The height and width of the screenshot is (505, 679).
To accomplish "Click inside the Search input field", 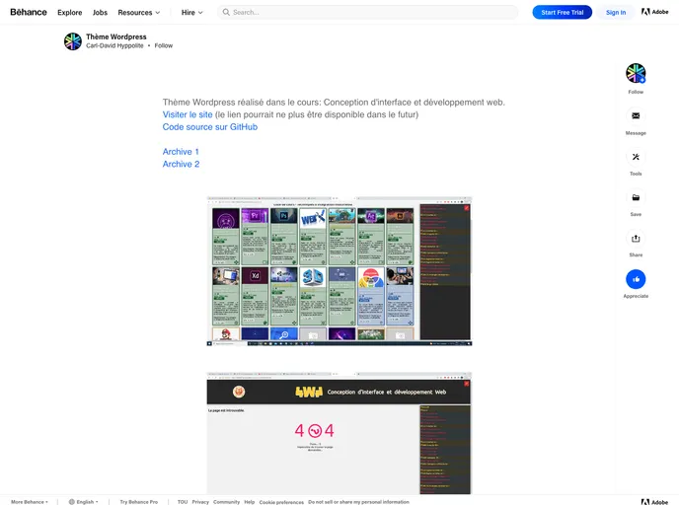I will point(370,13).
